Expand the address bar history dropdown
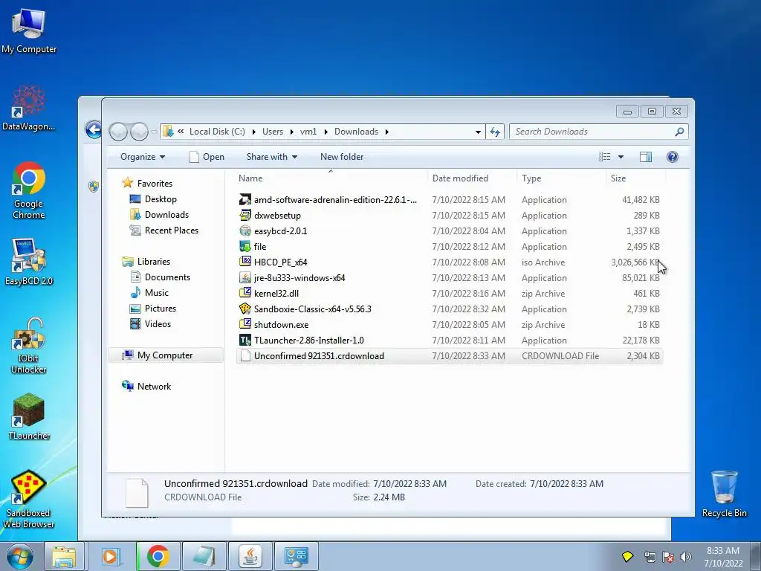This screenshot has height=571, width=761. click(478, 132)
